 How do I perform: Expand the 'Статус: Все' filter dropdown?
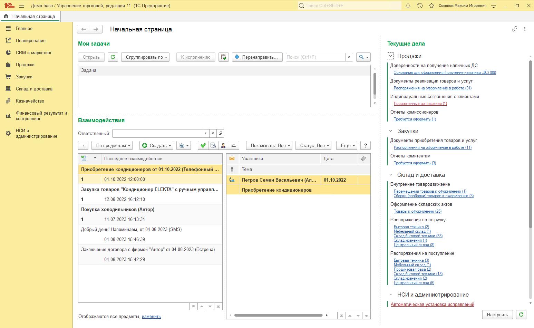[x=313, y=146]
